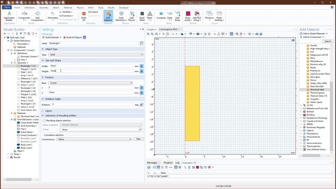Switch to the Results ribbon tab
Viewport: 336px width, 189px height.
click(111, 8)
